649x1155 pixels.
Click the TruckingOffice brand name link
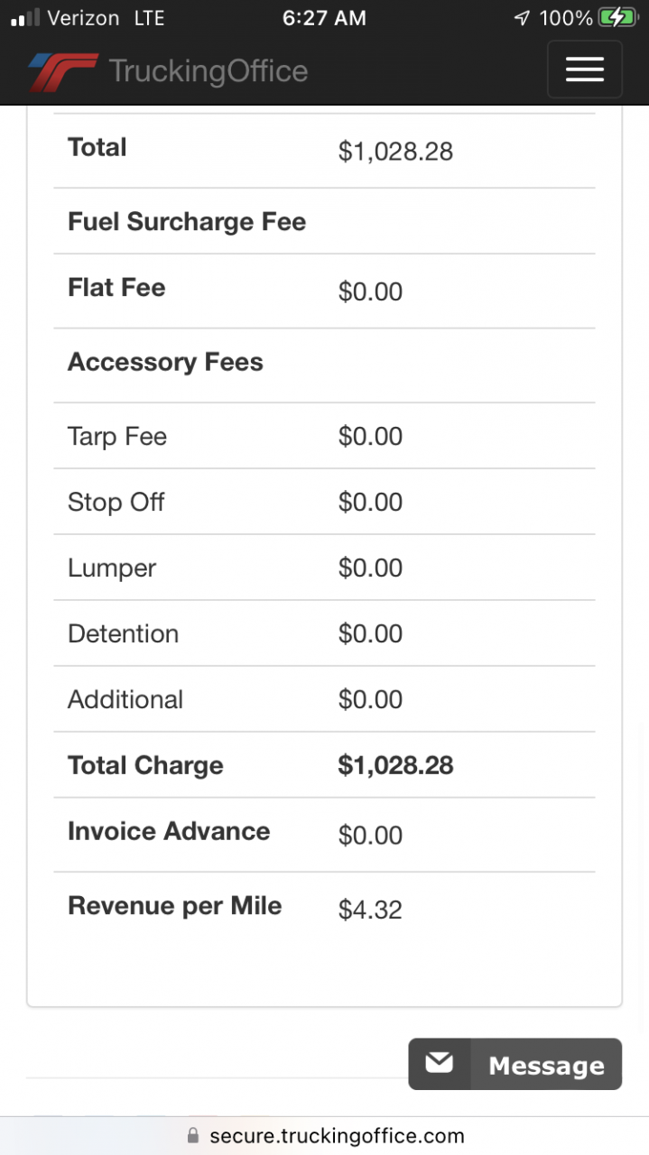click(208, 71)
